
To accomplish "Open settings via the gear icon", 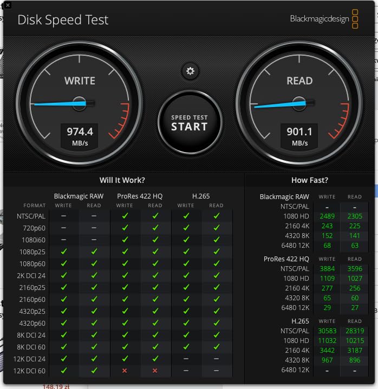I will click(x=190, y=71).
